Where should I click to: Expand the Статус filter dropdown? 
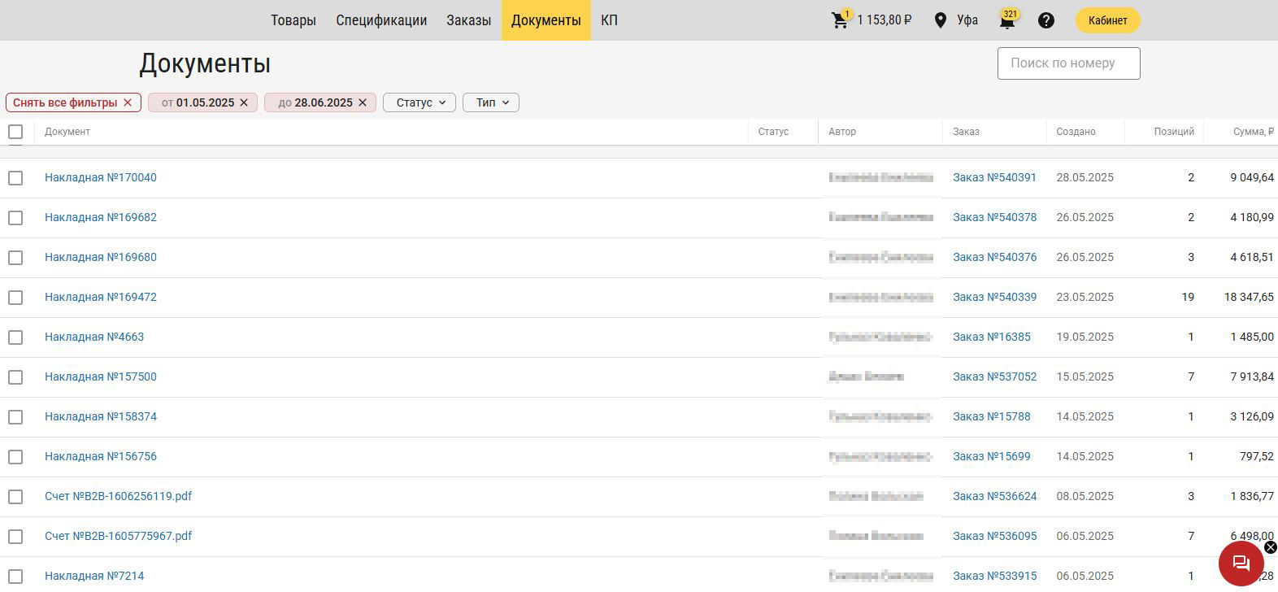click(x=419, y=102)
